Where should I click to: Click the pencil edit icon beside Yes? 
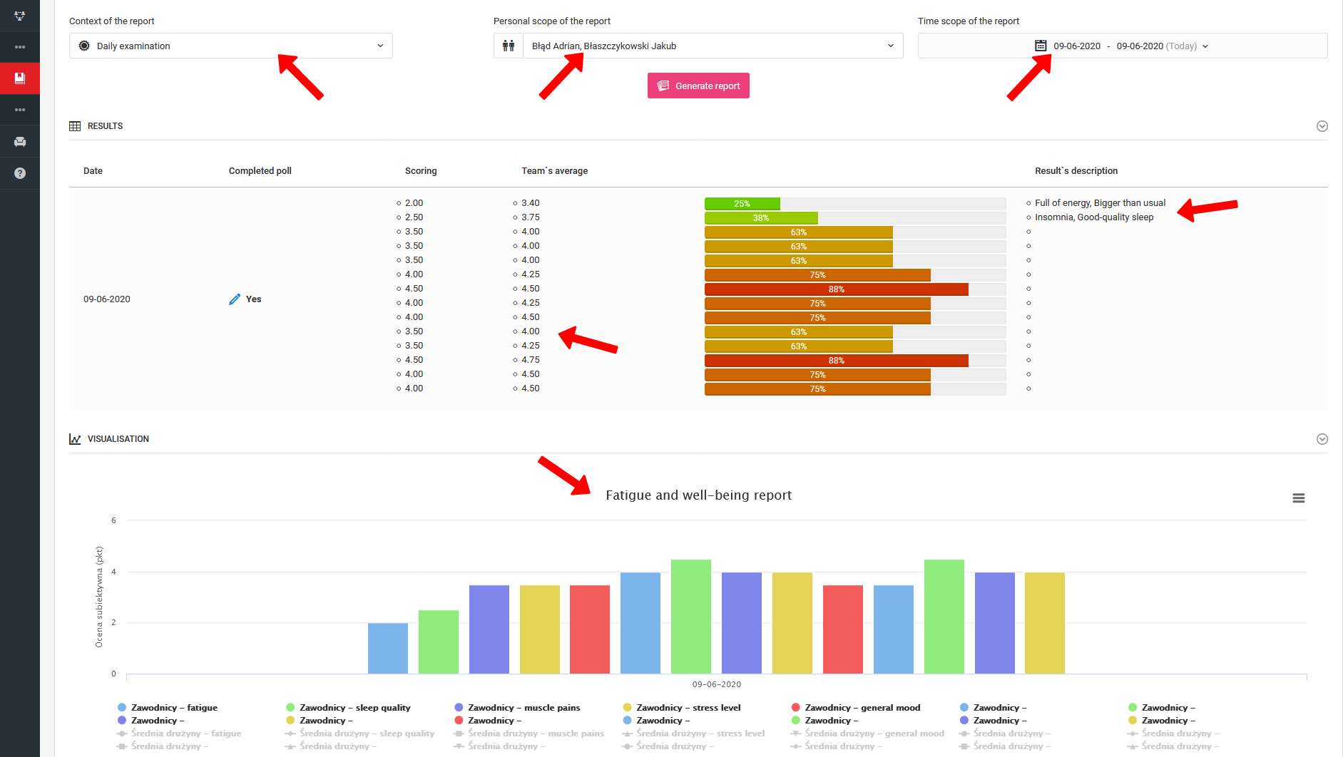pyautogui.click(x=235, y=299)
